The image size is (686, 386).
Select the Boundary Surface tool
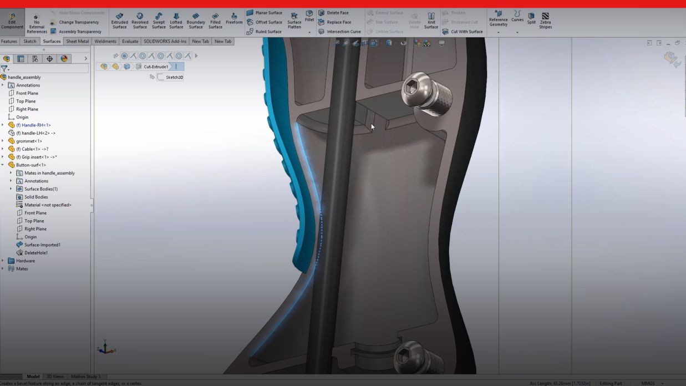pyautogui.click(x=196, y=21)
